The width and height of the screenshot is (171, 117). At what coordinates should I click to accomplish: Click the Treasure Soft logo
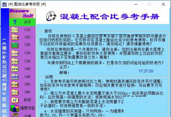pyautogui.click(x=22, y=13)
